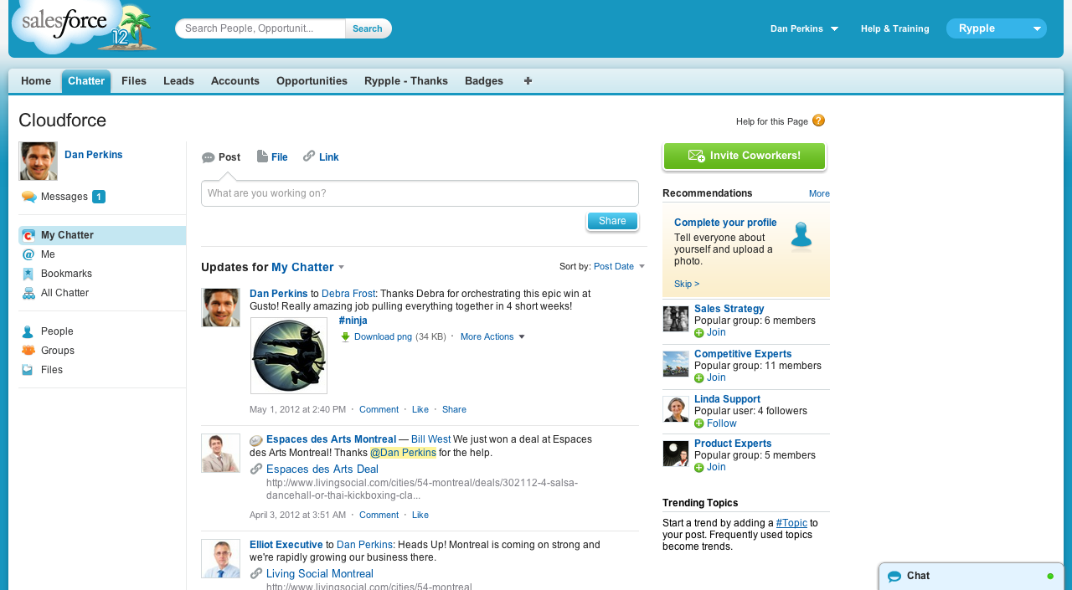Open the Messages inbox icon
Image resolution: width=1072 pixels, height=590 pixels.
pos(28,197)
